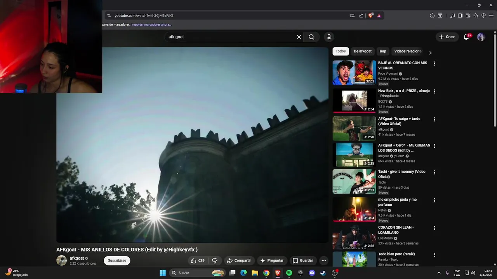497x279 pixels.
Task: Select the Todos filter chip
Action: [341, 51]
